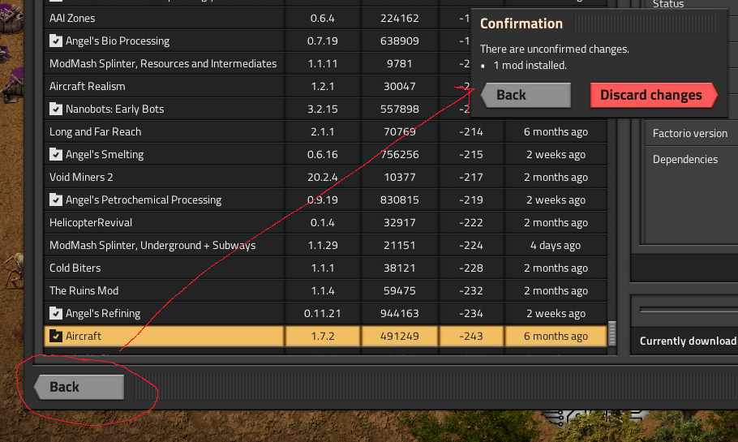Screen dimensions: 738x442
Task: Select Cold Biters mod entry
Action: [162, 268]
